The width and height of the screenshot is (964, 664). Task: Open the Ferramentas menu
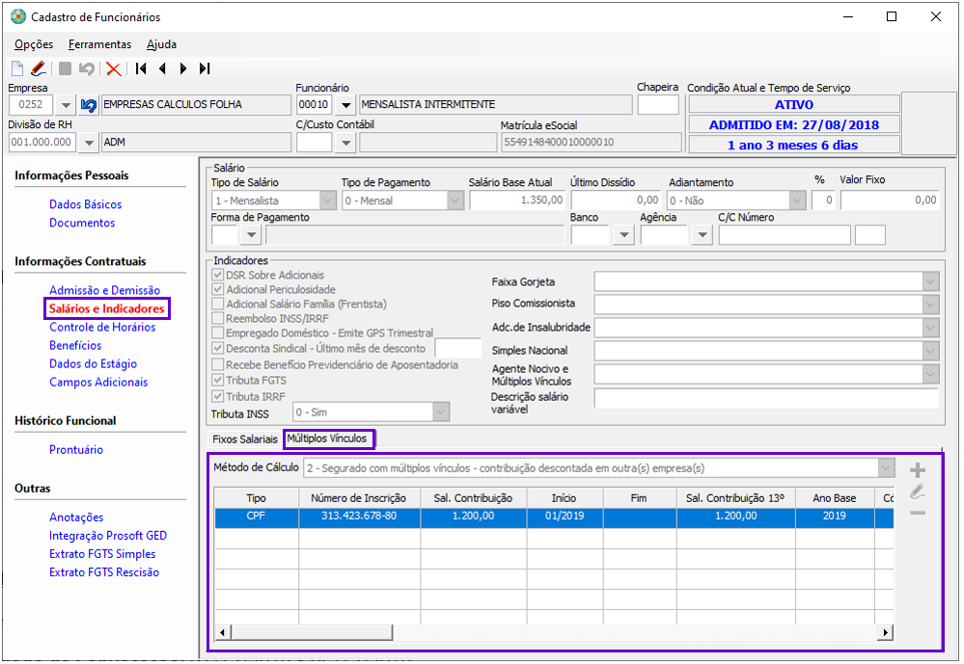click(99, 44)
